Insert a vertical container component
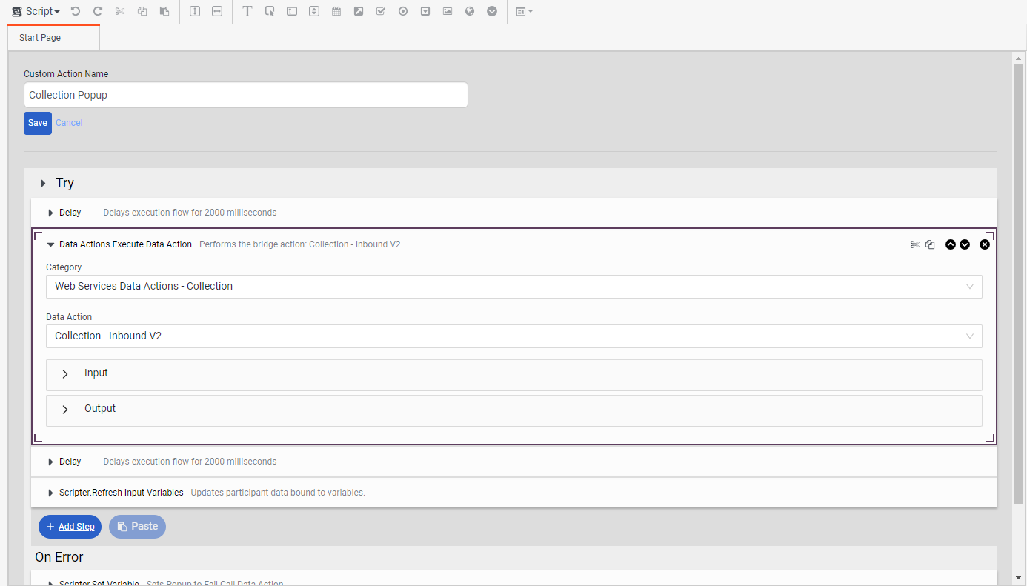The width and height of the screenshot is (1027, 586). pos(195,12)
